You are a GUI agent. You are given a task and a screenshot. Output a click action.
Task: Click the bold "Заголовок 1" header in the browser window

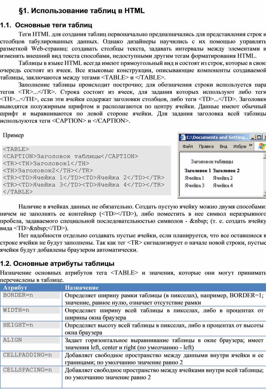(x=198, y=171)
